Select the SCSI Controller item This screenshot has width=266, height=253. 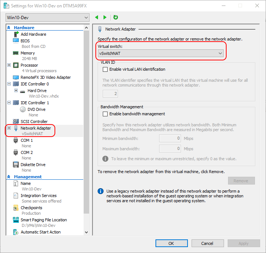[x=34, y=122]
